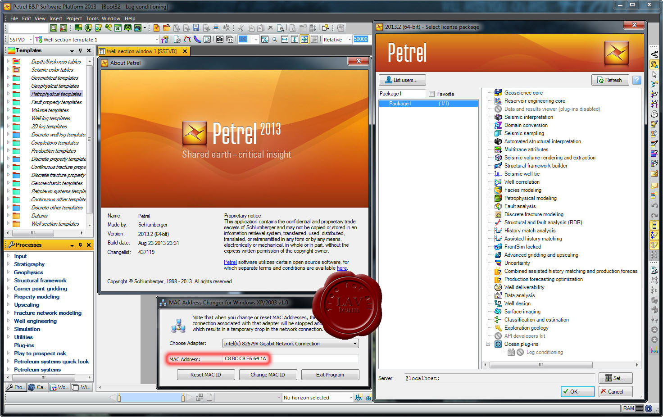The image size is (663, 417).
Task: Select Package1 row in package list
Action: (428, 104)
